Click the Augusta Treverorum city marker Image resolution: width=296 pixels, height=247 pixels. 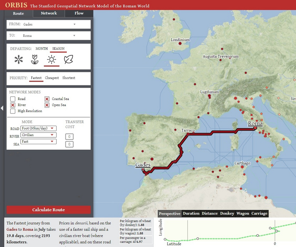point(220,60)
